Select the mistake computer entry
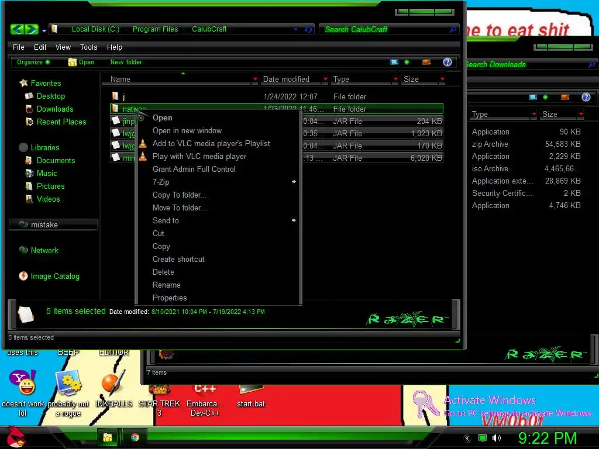The width and height of the screenshot is (599, 449). click(x=53, y=225)
